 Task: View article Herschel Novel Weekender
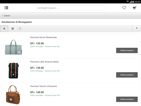coord(127,51)
